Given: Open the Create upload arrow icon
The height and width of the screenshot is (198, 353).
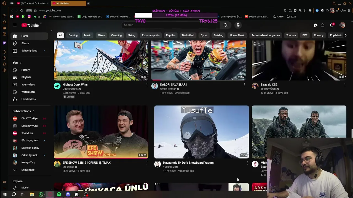Looking at the screenshot, I should 323,25.
